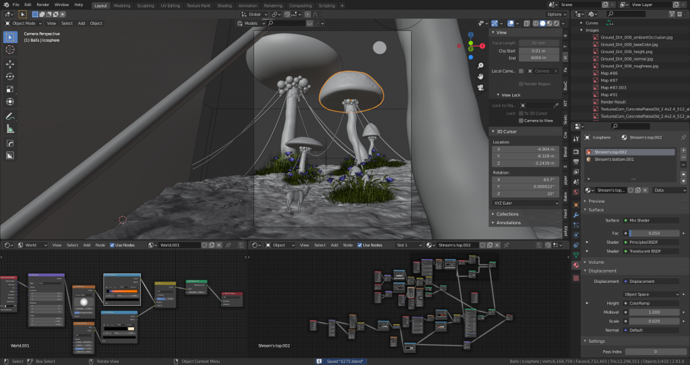Select the Transform tool

9,102
